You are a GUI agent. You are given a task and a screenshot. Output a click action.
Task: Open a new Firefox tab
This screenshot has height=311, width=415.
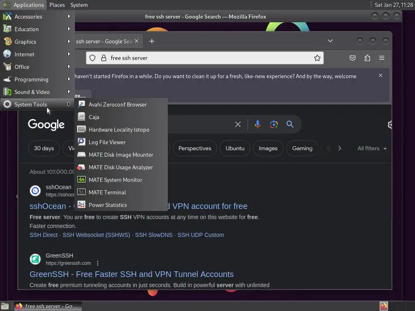(x=152, y=41)
